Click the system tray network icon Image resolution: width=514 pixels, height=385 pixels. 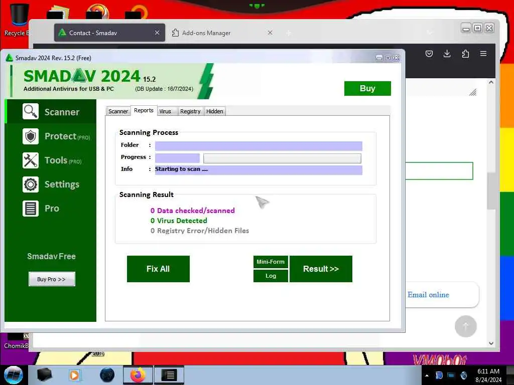[451, 375]
